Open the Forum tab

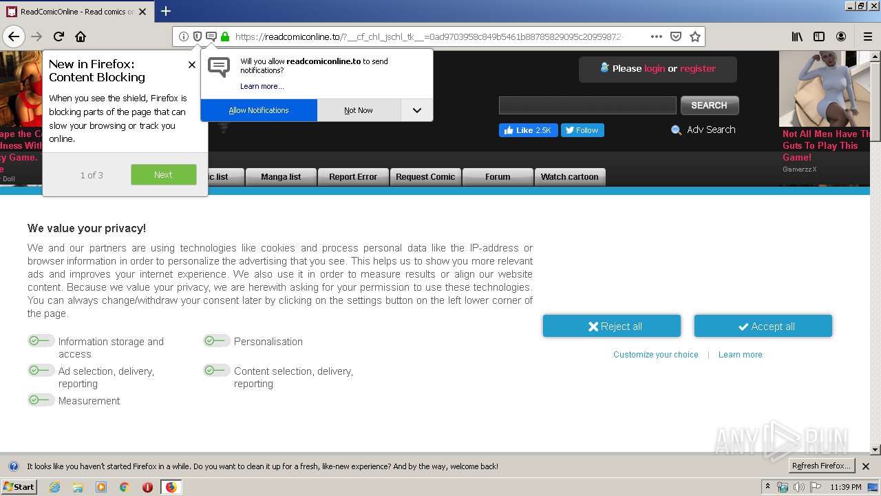(498, 177)
